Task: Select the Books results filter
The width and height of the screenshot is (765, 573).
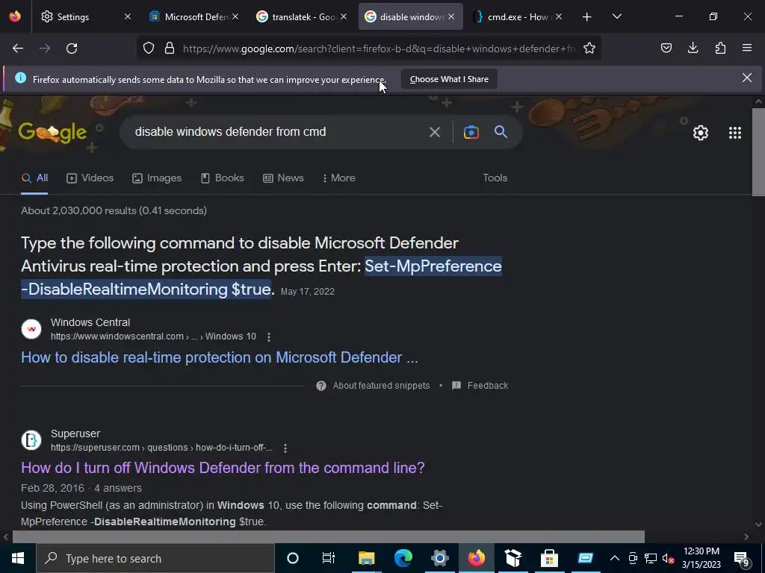Action: 222,178
